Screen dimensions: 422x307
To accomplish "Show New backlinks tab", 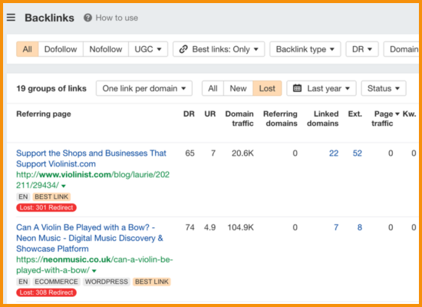I will click(x=238, y=88).
